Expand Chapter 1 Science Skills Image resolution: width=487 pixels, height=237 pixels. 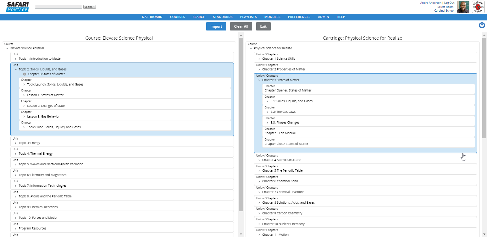[259, 59]
